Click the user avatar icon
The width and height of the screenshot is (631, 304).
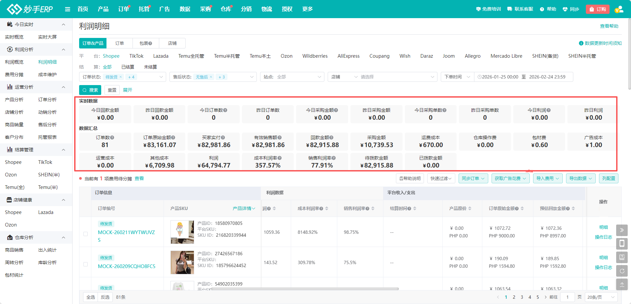(x=619, y=9)
